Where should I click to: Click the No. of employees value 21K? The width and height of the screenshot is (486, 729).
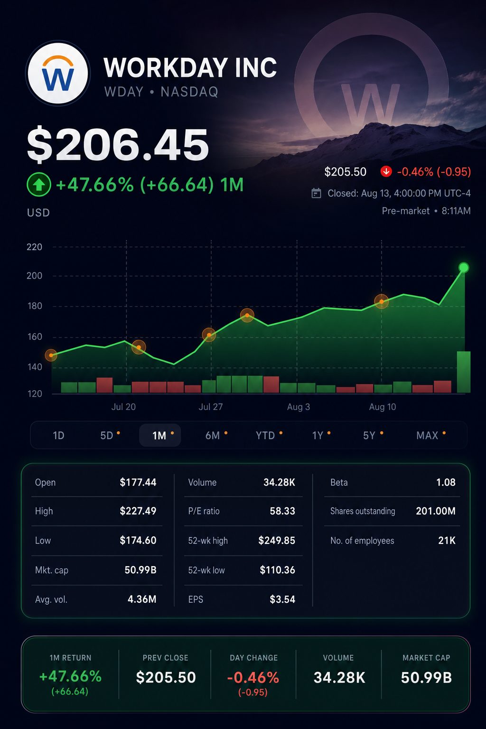point(447,541)
